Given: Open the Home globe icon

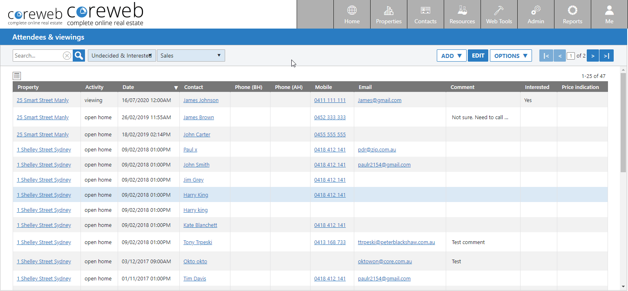Looking at the screenshot, I should click(352, 11).
